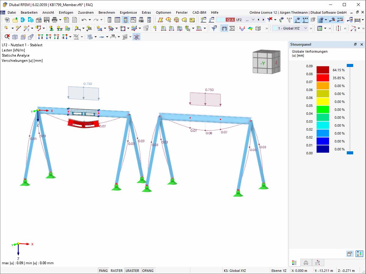Switch to the color scale tab in Steuerpanel
The height and width of the screenshot is (274, 366).
pyautogui.click(x=294, y=262)
